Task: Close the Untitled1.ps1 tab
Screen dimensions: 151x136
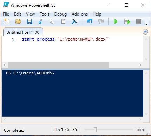Action: point(37,32)
